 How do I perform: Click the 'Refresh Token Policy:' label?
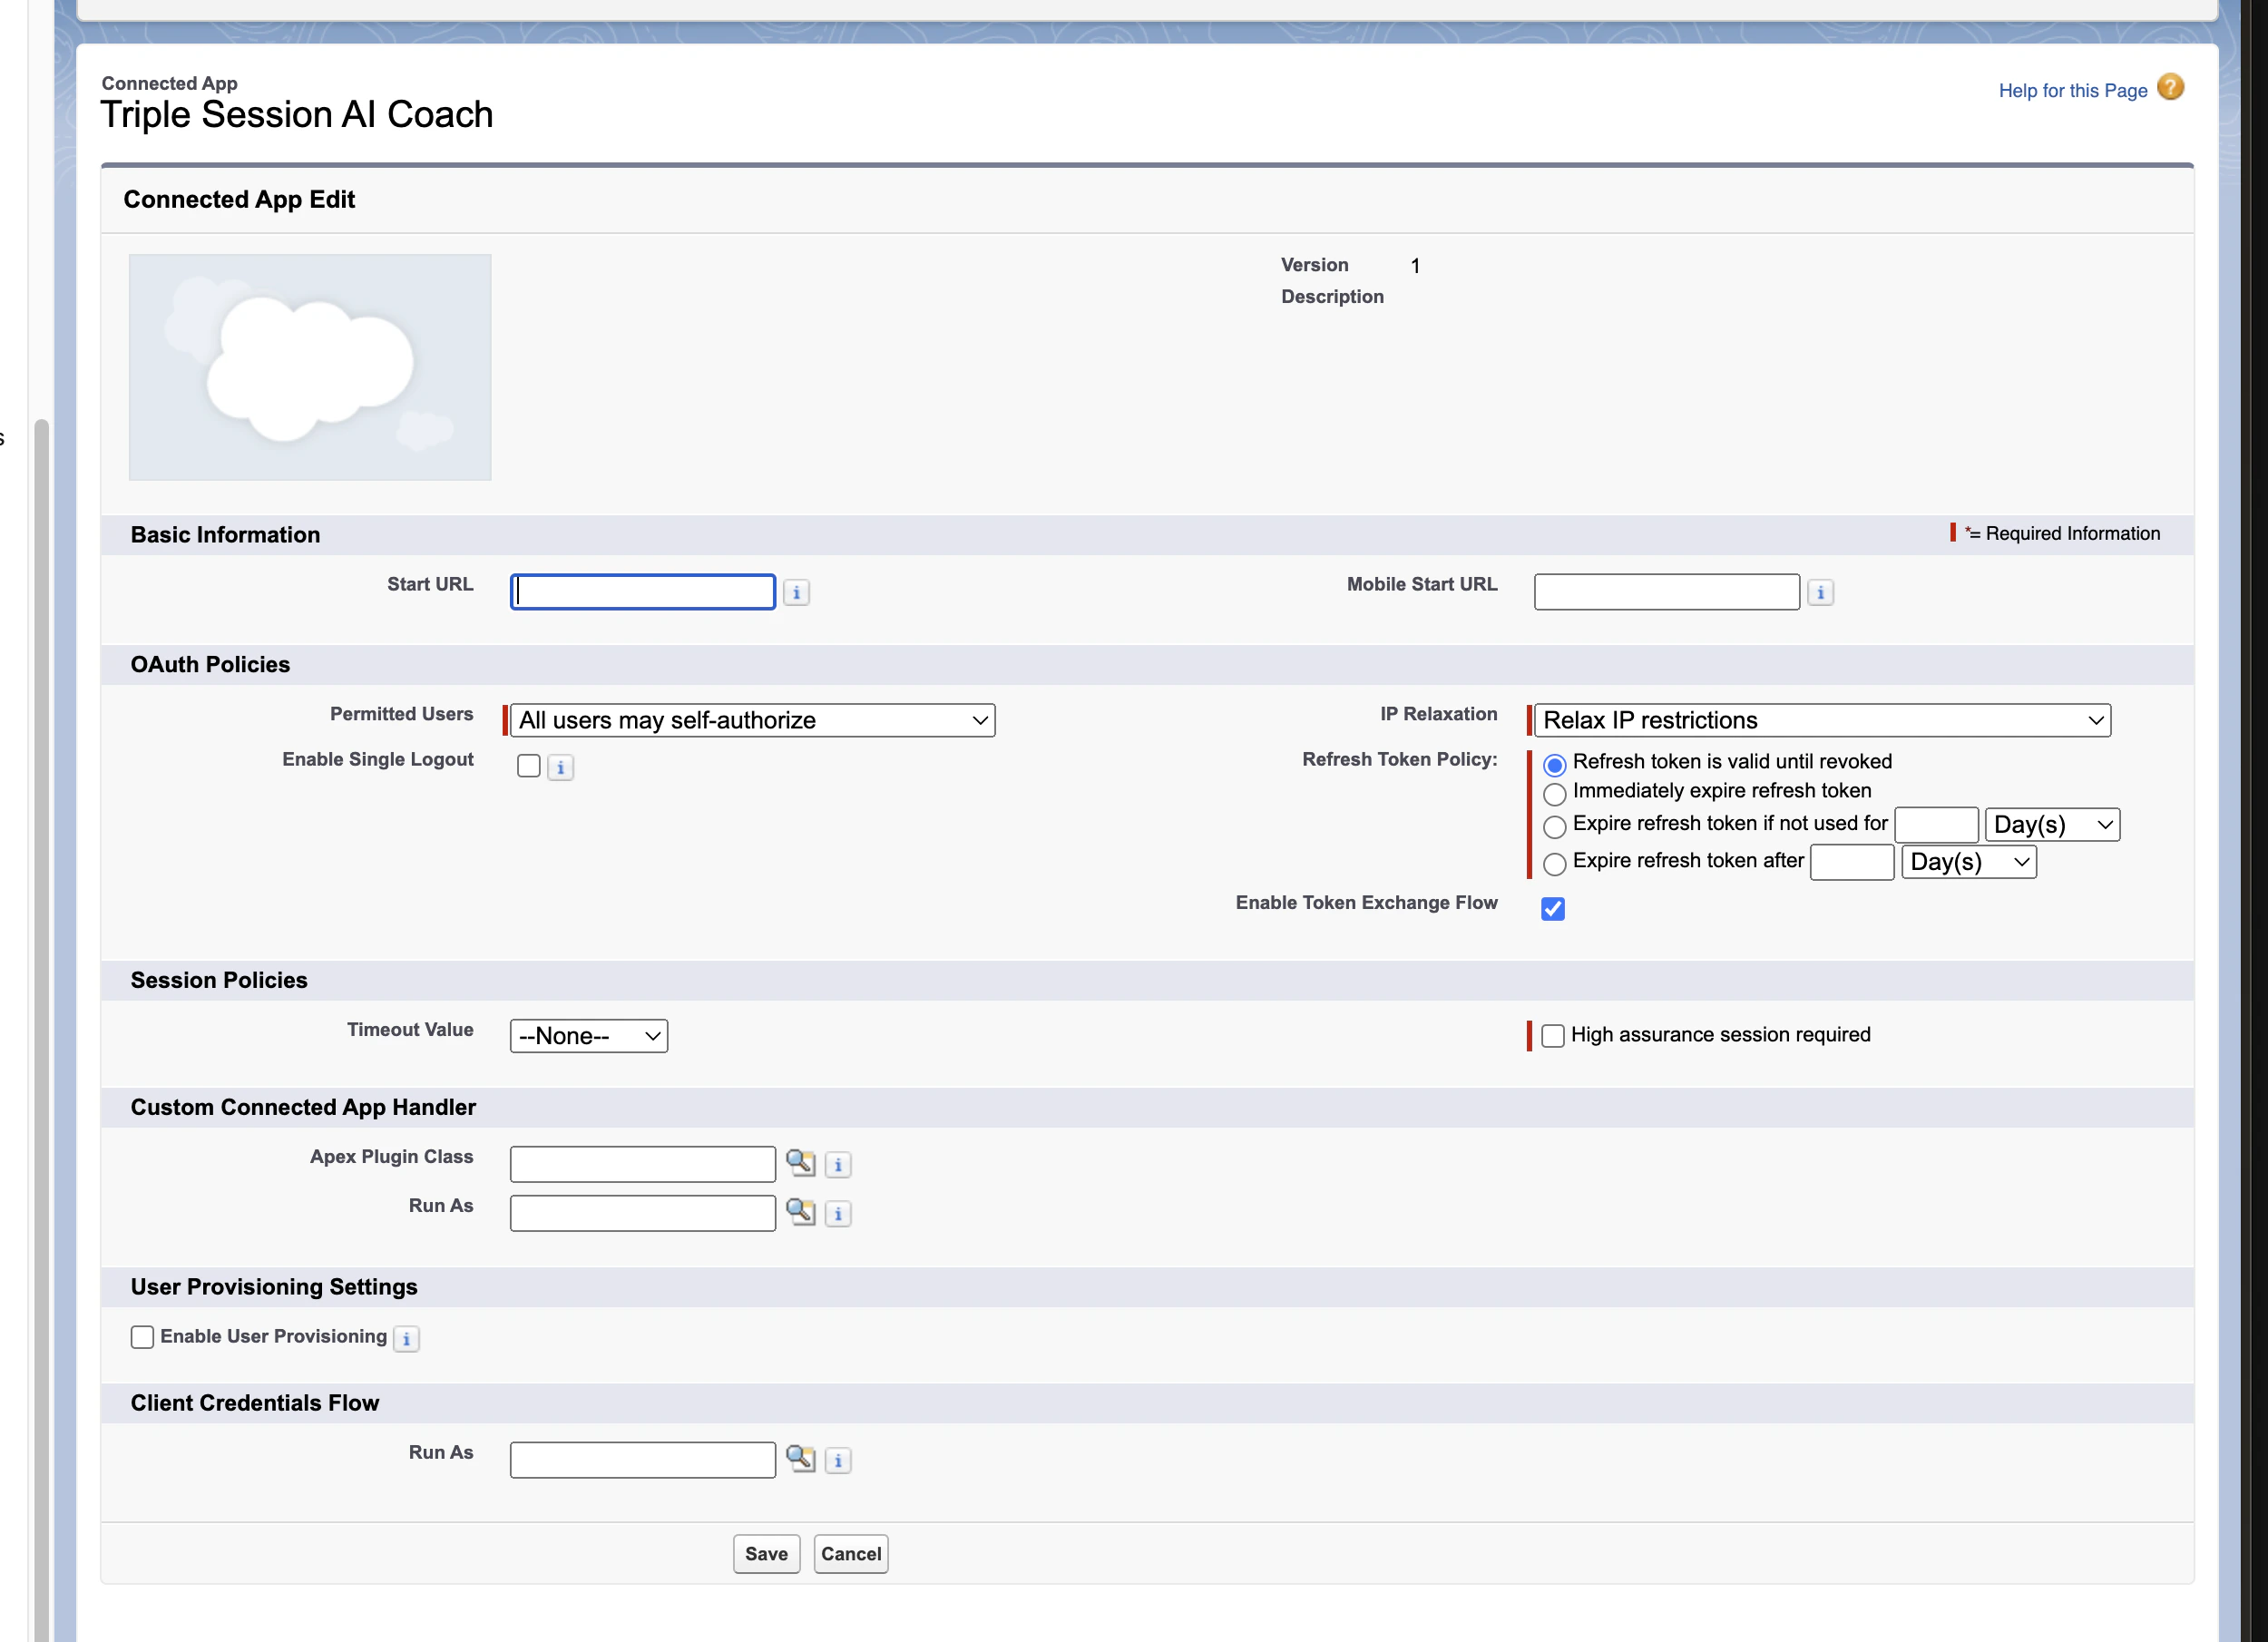[x=1399, y=760]
